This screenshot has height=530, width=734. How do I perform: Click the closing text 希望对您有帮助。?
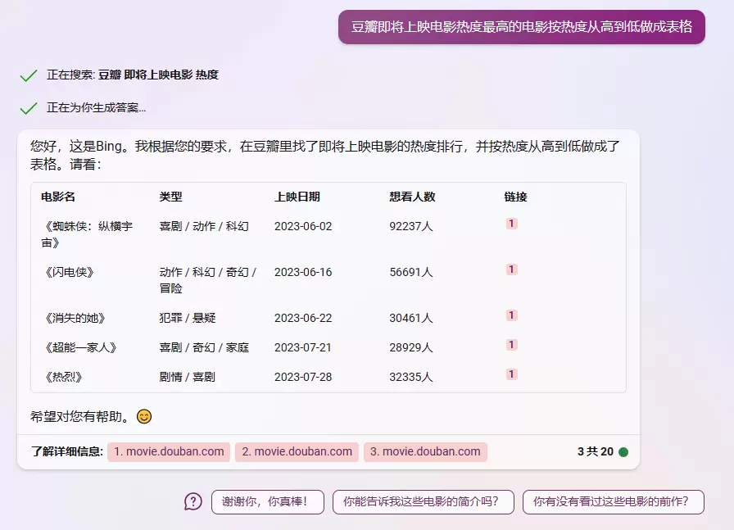coord(81,416)
